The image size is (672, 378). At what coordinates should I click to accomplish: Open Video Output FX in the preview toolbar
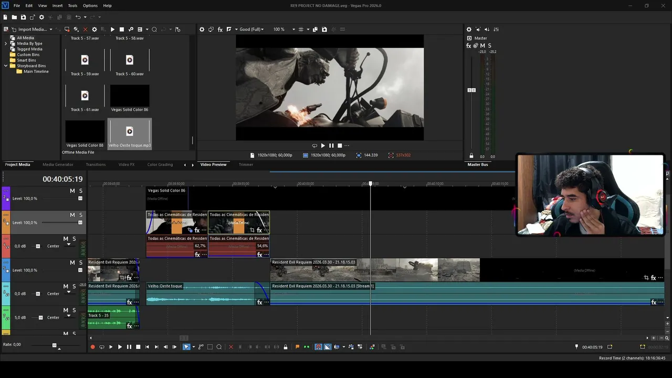220,29
